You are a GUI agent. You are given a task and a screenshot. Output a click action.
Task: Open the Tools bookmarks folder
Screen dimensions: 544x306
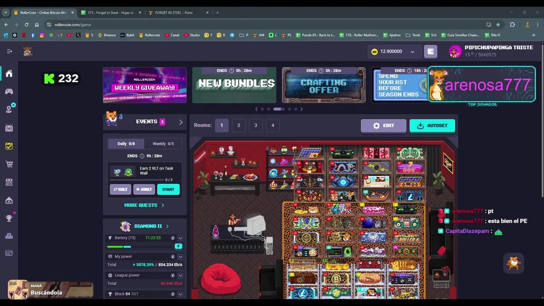pyautogui.click(x=413, y=35)
